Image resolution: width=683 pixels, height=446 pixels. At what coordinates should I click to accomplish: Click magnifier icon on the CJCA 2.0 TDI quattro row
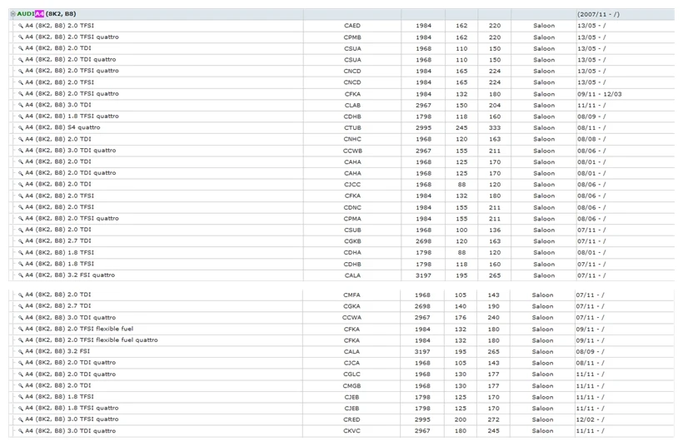pos(21,363)
